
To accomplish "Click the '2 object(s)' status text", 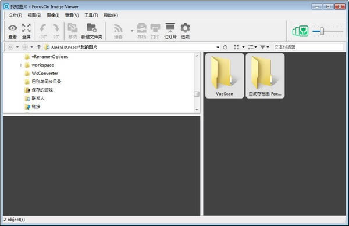I will pos(14,220).
